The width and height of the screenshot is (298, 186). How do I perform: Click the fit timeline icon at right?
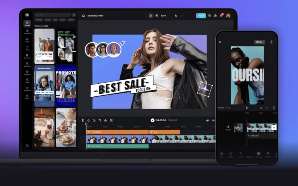(207, 120)
